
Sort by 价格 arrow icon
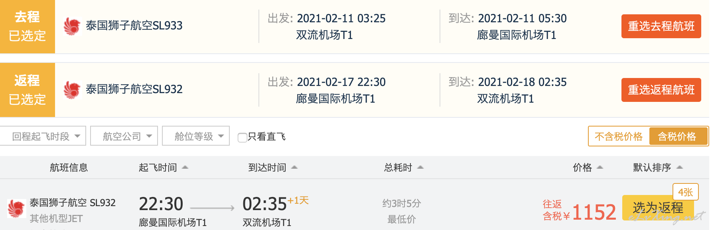pyautogui.click(x=600, y=168)
